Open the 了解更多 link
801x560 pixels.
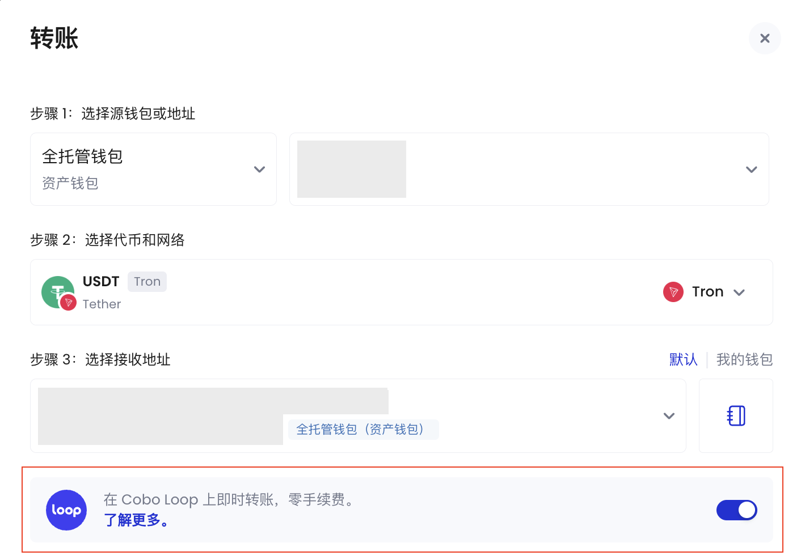coord(136,520)
